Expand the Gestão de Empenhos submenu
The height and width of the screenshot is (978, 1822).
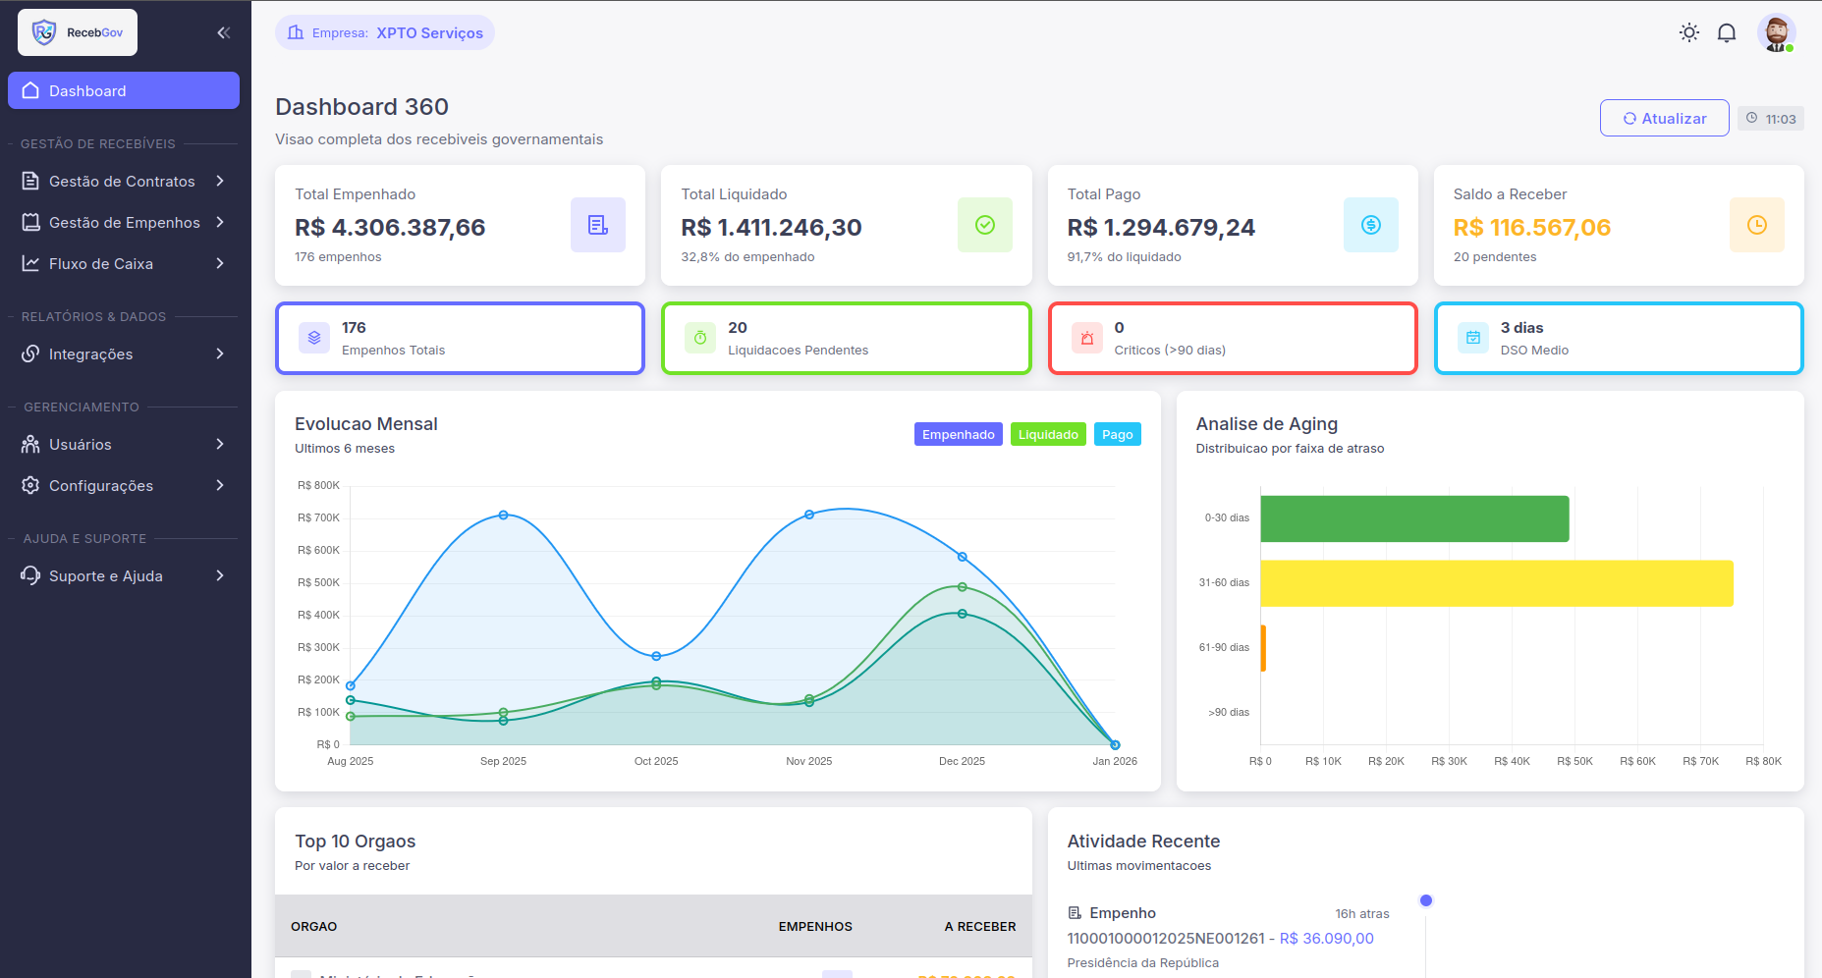(x=123, y=222)
